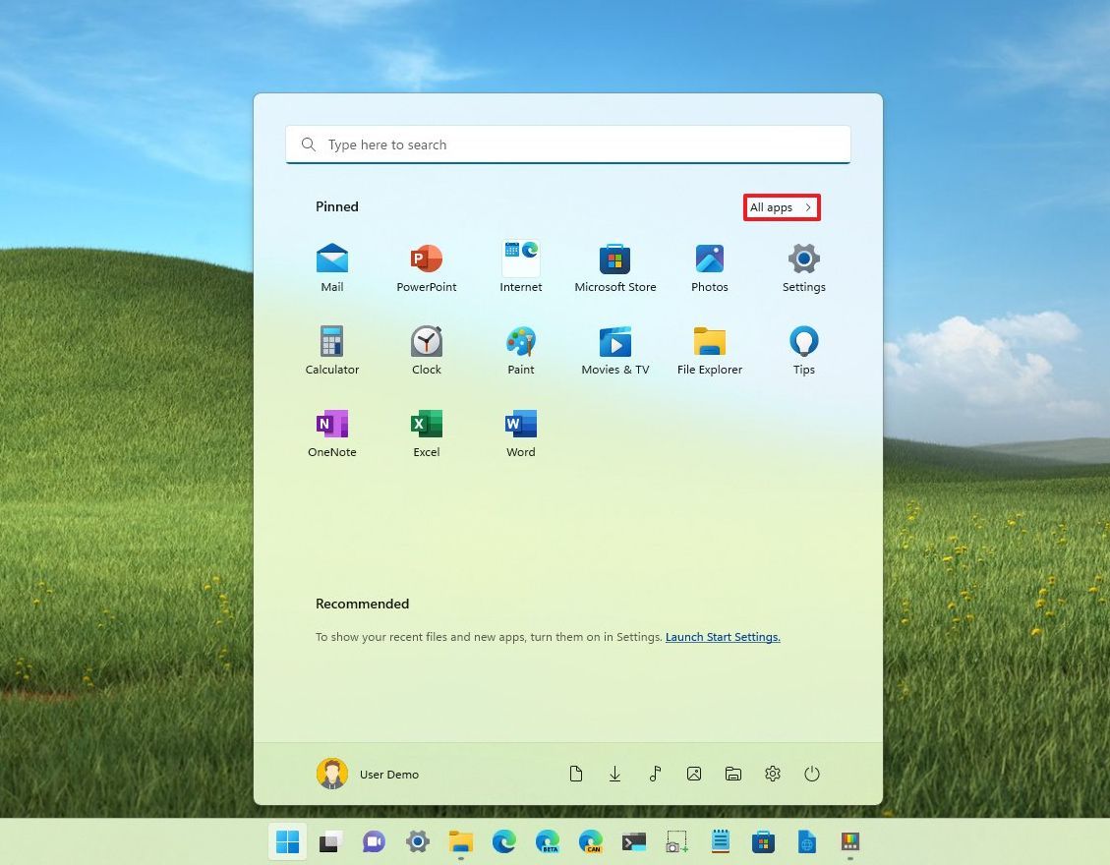Open the Downloads folder shortcut
The image size is (1110, 865).
pyautogui.click(x=615, y=774)
